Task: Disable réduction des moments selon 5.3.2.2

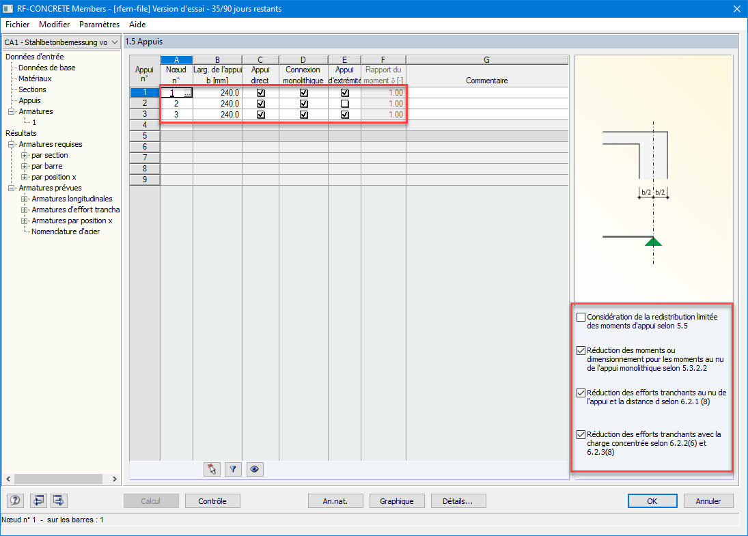Action: [581, 350]
